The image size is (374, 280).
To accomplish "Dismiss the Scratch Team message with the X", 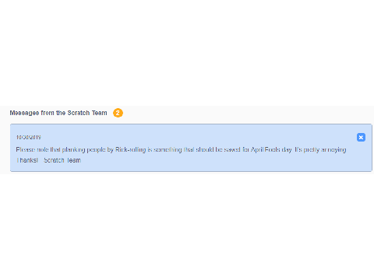I will [361, 137].
